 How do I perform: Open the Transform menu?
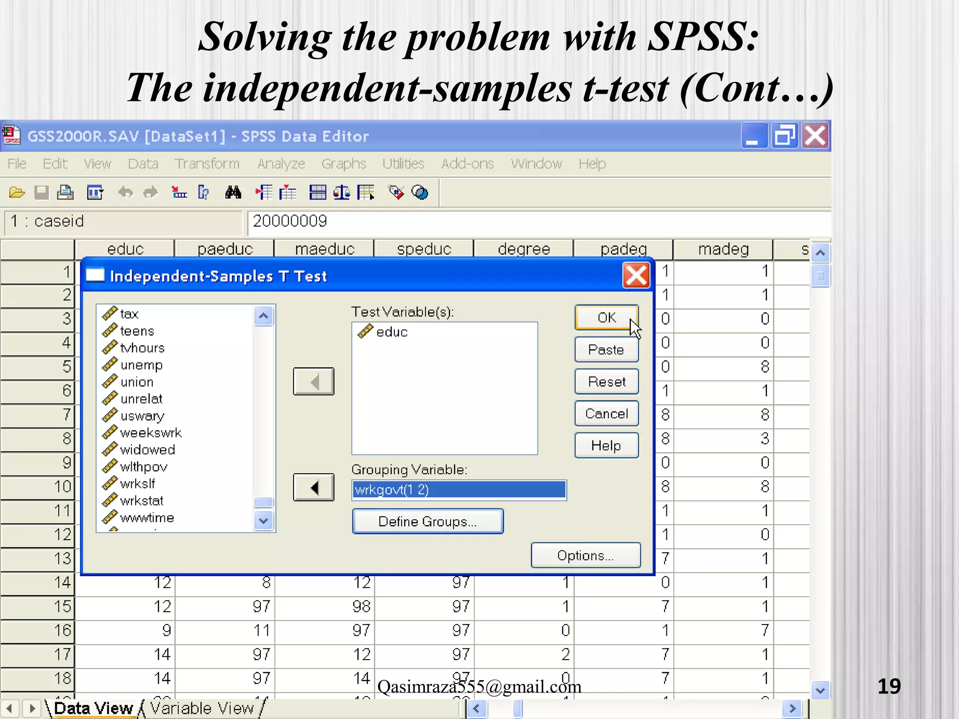pos(207,164)
